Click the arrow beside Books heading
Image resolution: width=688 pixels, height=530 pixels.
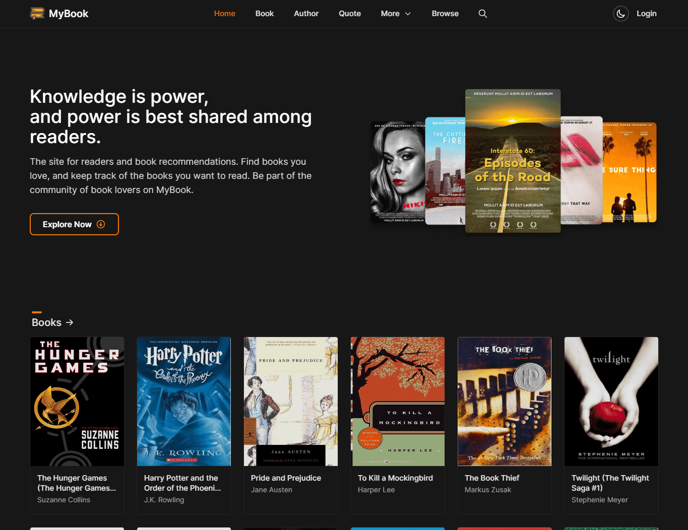pyautogui.click(x=70, y=322)
